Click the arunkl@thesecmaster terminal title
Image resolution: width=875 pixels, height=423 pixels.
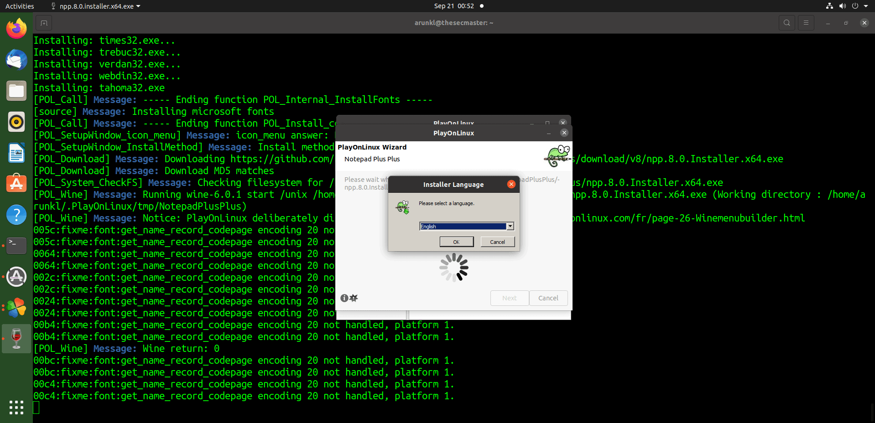(454, 23)
